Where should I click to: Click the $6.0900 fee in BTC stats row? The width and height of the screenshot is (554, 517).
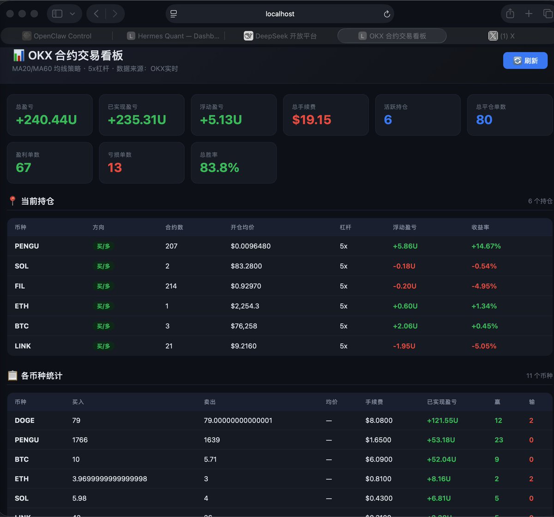coord(379,459)
